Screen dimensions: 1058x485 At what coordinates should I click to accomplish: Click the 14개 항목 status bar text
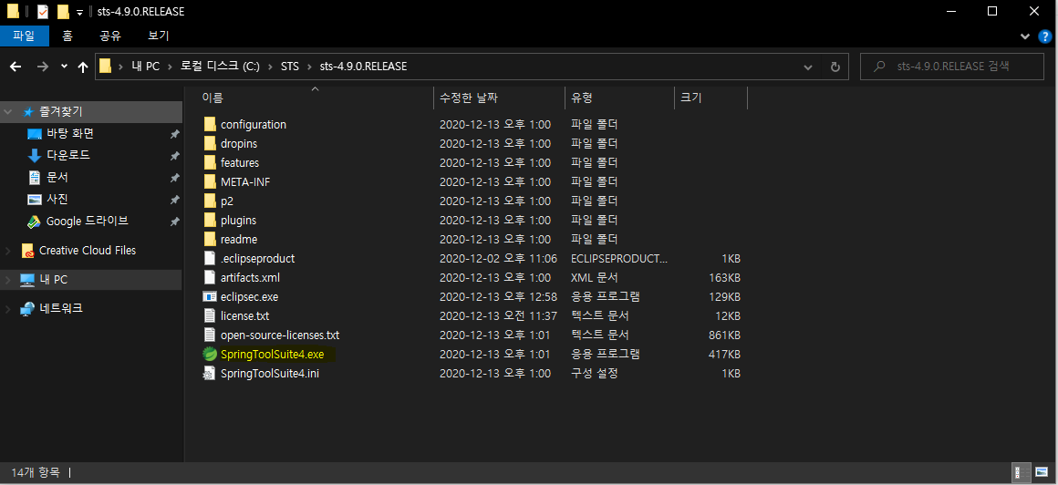point(35,473)
